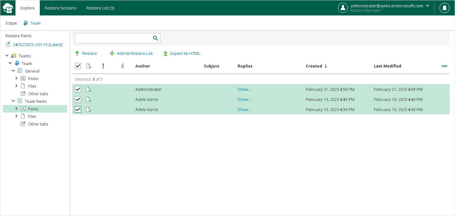Image resolution: width=455 pixels, height=216 pixels.
Task: Click the importance exclamation column header
Action: tap(103, 66)
